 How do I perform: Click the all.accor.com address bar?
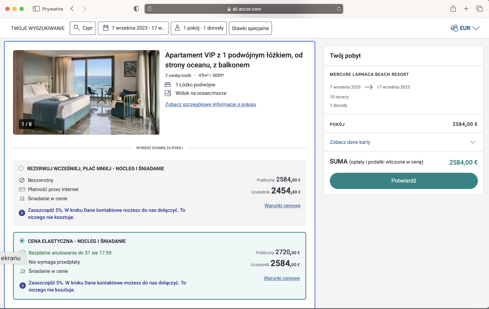point(244,9)
